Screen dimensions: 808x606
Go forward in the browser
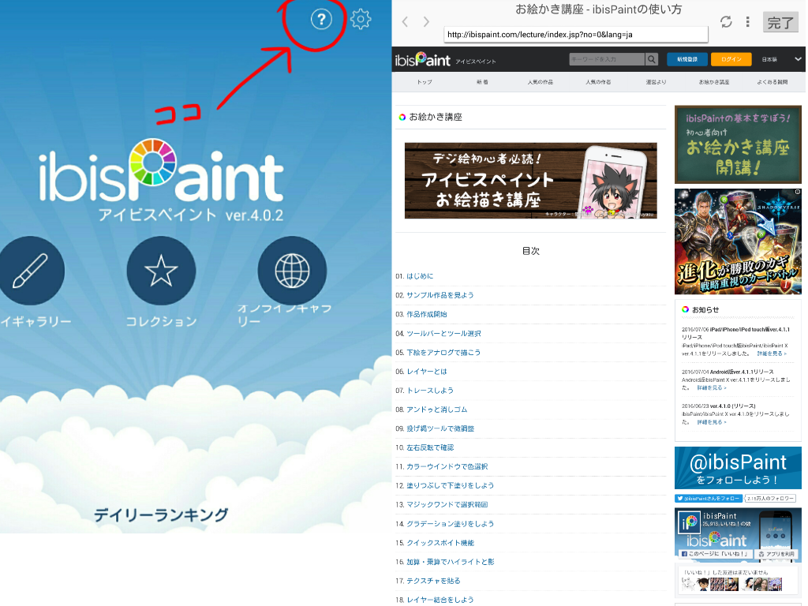click(426, 21)
